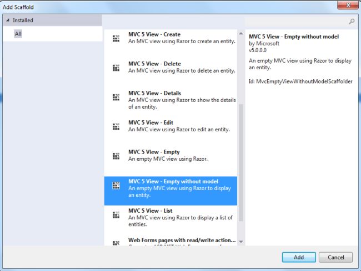The height and width of the screenshot is (271, 361).
Task: Select MVC 5 View - Empty title
Action: coord(154,152)
